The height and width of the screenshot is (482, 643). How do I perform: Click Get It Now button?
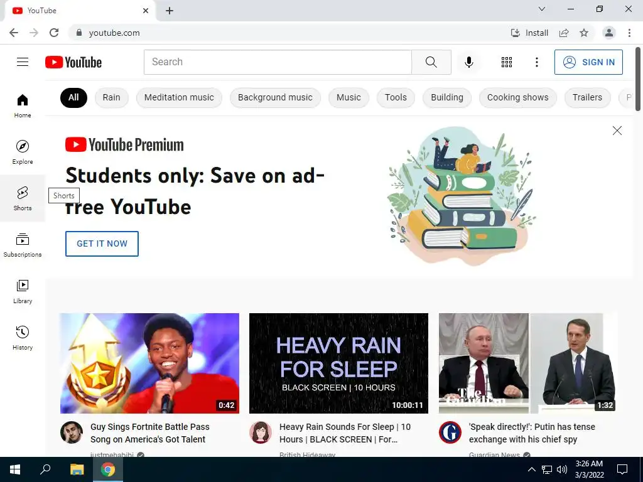102,244
